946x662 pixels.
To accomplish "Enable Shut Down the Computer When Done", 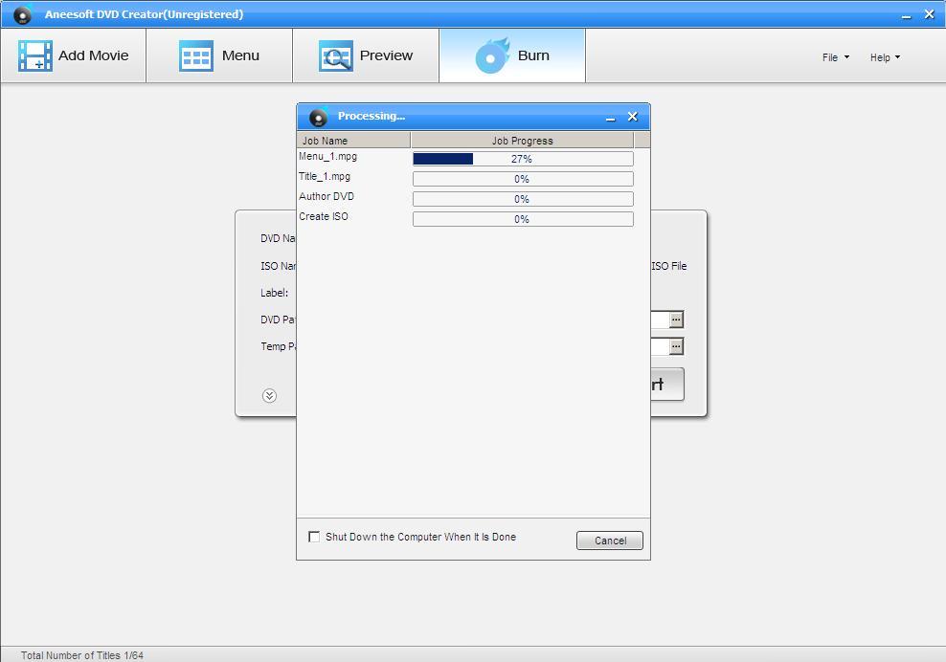I will tap(314, 537).
